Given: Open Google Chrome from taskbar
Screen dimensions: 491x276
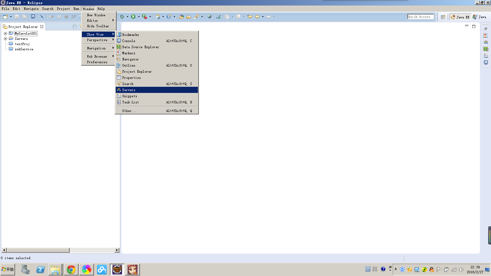Looking at the screenshot, I should click(x=71, y=270).
